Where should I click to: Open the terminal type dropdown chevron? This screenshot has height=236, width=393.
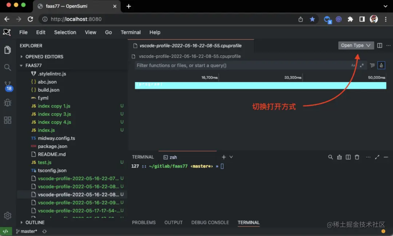click(231, 157)
